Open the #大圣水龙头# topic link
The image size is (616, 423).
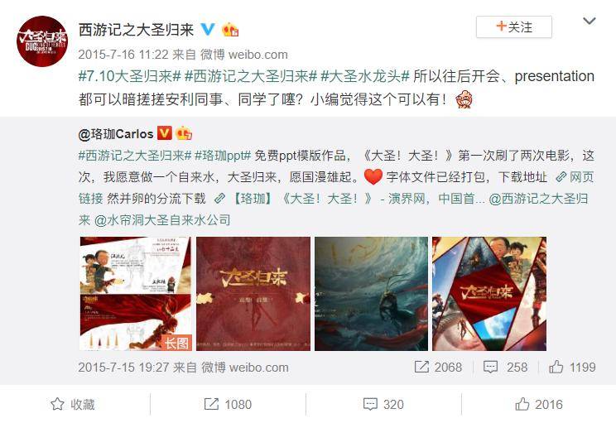tap(365, 76)
